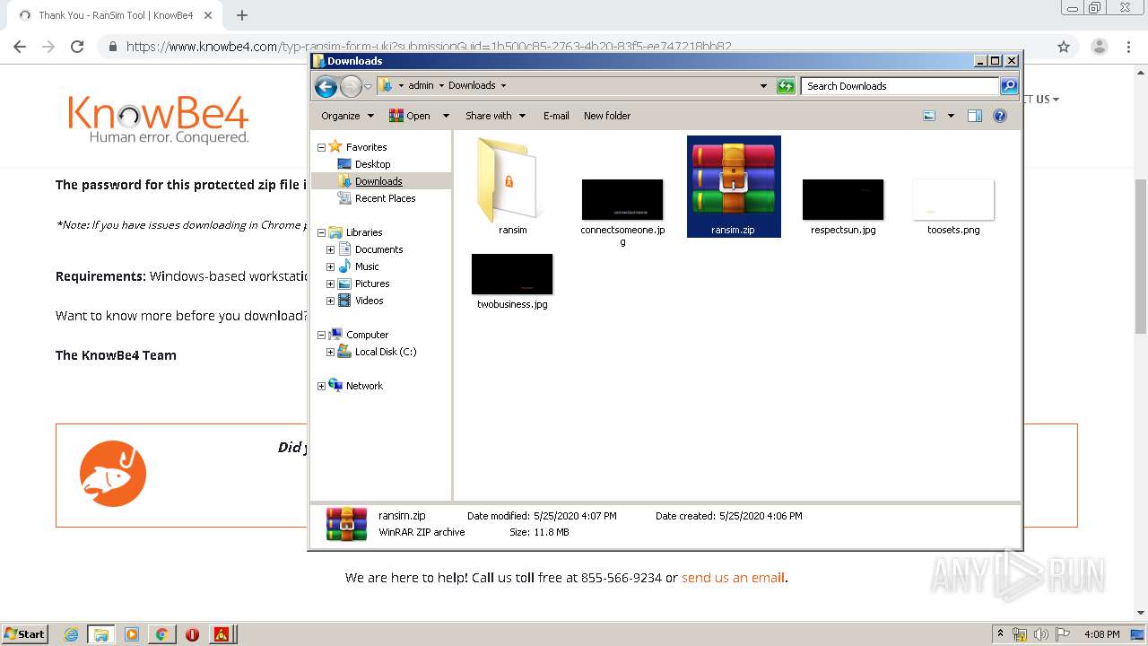
Task: Open the Share with menu
Action: pos(495,116)
